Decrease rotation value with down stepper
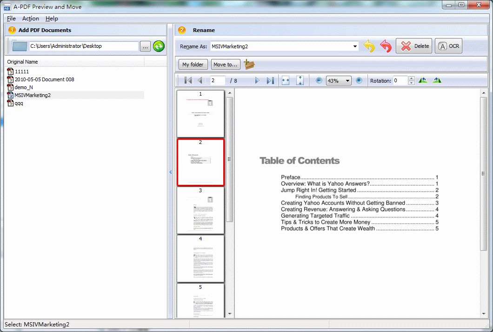The height and width of the screenshot is (332, 493). pos(411,83)
